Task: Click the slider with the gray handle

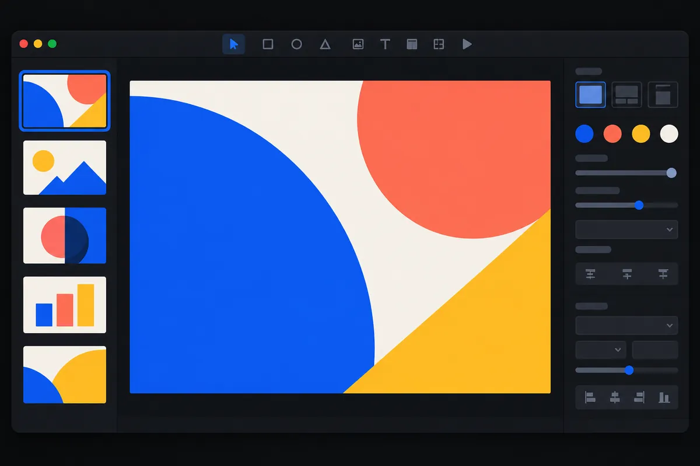Action: tap(626, 173)
